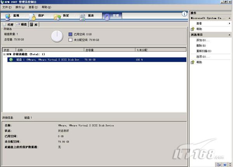Sort by the 总容量 column header

(x=110, y=50)
